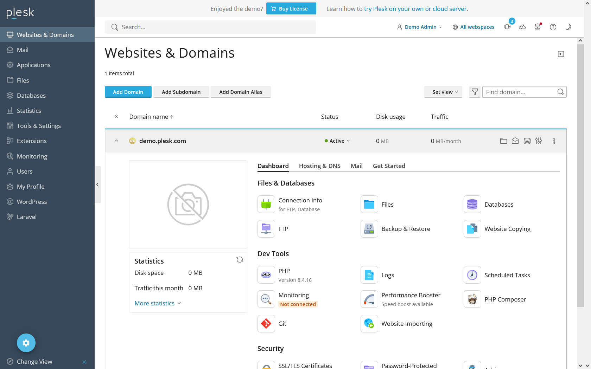The height and width of the screenshot is (369, 591).
Task: Click the Add Domain button
Action: tap(128, 92)
